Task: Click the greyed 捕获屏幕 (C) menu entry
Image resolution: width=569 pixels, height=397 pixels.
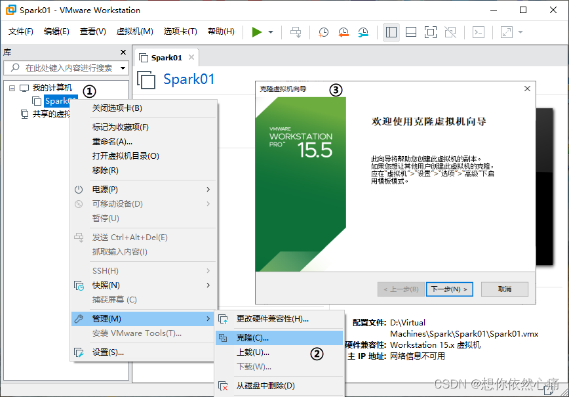Action: pos(144,300)
